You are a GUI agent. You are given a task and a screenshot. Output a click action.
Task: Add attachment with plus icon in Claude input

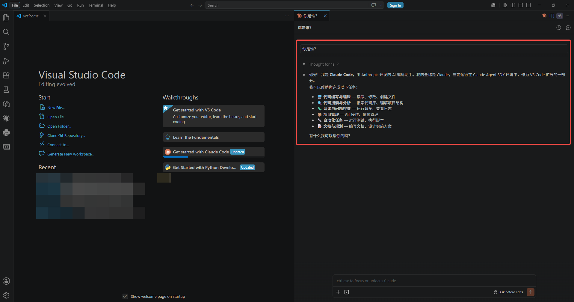click(338, 292)
